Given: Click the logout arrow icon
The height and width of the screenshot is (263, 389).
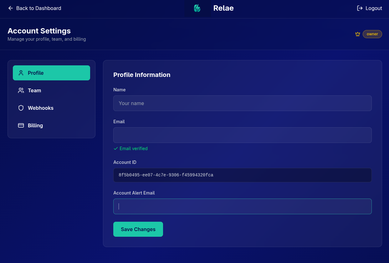Looking at the screenshot, I should click(x=359, y=8).
